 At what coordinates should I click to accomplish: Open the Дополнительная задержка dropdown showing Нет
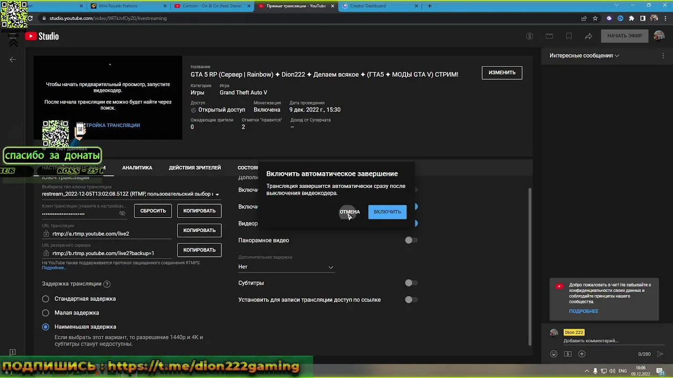[x=286, y=267]
